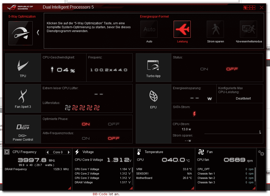Click the Core 0 selector field
Viewport: 270px width, 196px height.
pyautogui.click(x=58, y=152)
